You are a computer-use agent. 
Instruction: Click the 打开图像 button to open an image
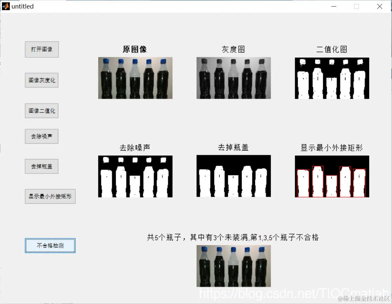pos(41,49)
